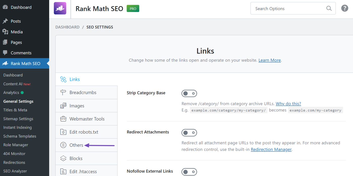353x176 pixels.
Task: Open Titles & Meta in sidebar
Action: pyautogui.click(x=15, y=110)
